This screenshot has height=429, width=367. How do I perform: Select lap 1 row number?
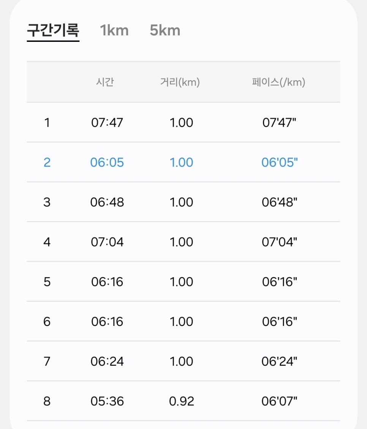pos(47,122)
